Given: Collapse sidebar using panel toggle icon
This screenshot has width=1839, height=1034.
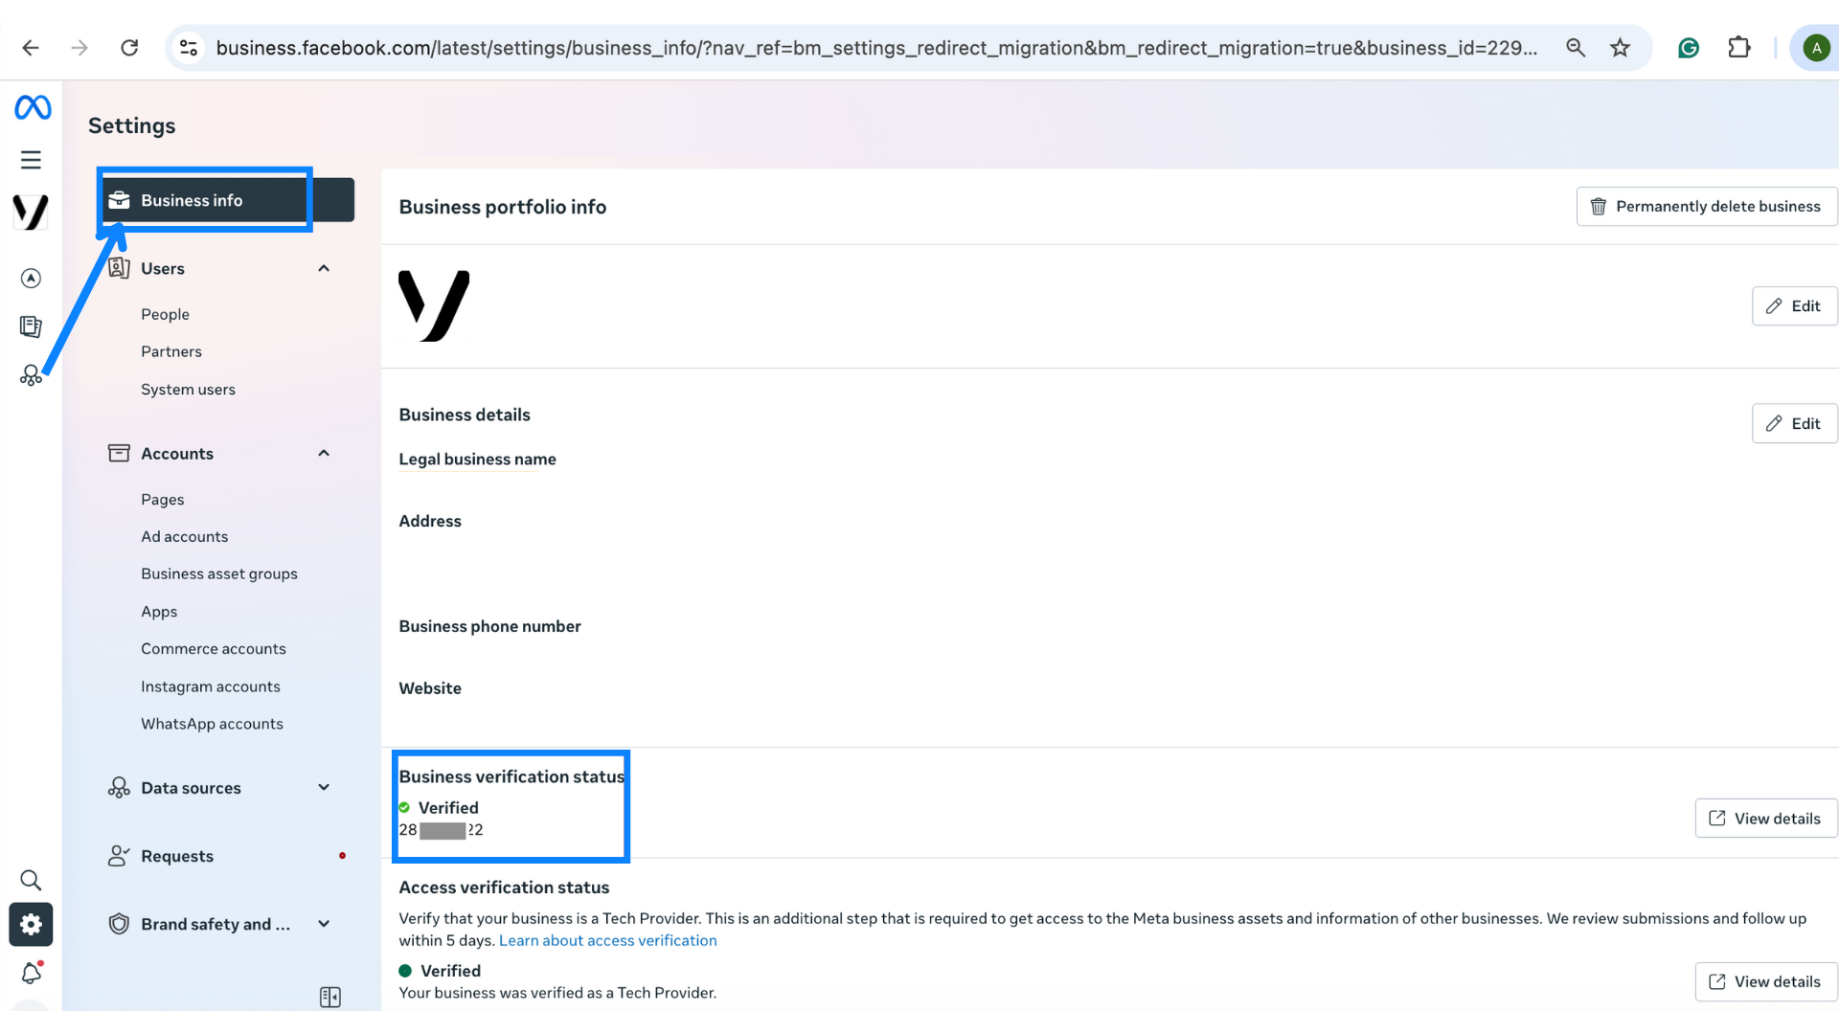Looking at the screenshot, I should [329, 997].
